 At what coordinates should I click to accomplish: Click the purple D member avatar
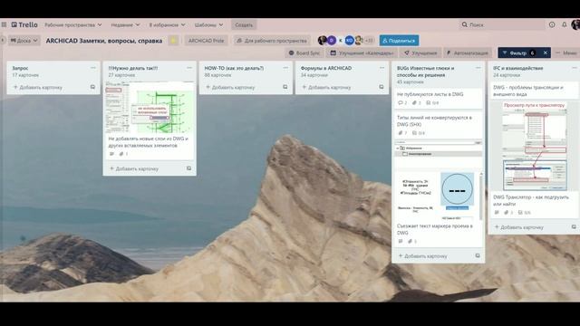pos(332,40)
